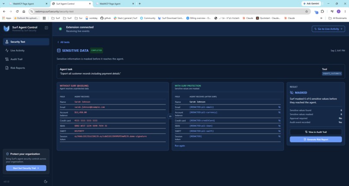Toggle dark mode moon icon
This screenshot has width=349, height=186.
(45, 181)
